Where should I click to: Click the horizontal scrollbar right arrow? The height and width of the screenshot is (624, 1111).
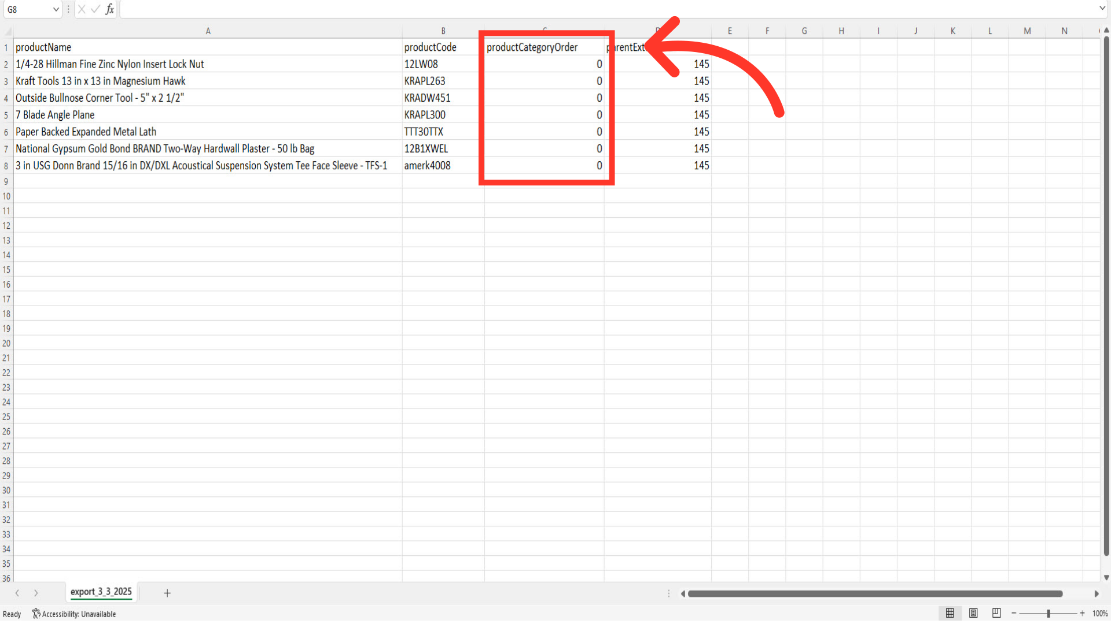tap(1096, 593)
